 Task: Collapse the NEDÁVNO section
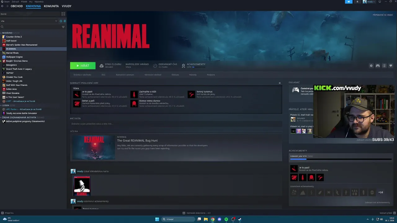click(1, 33)
